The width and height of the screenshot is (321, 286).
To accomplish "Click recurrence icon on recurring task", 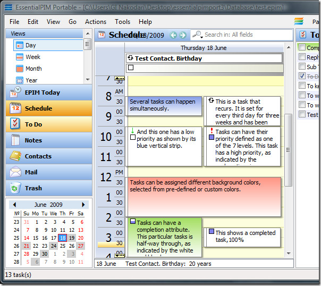I will 211,100.
